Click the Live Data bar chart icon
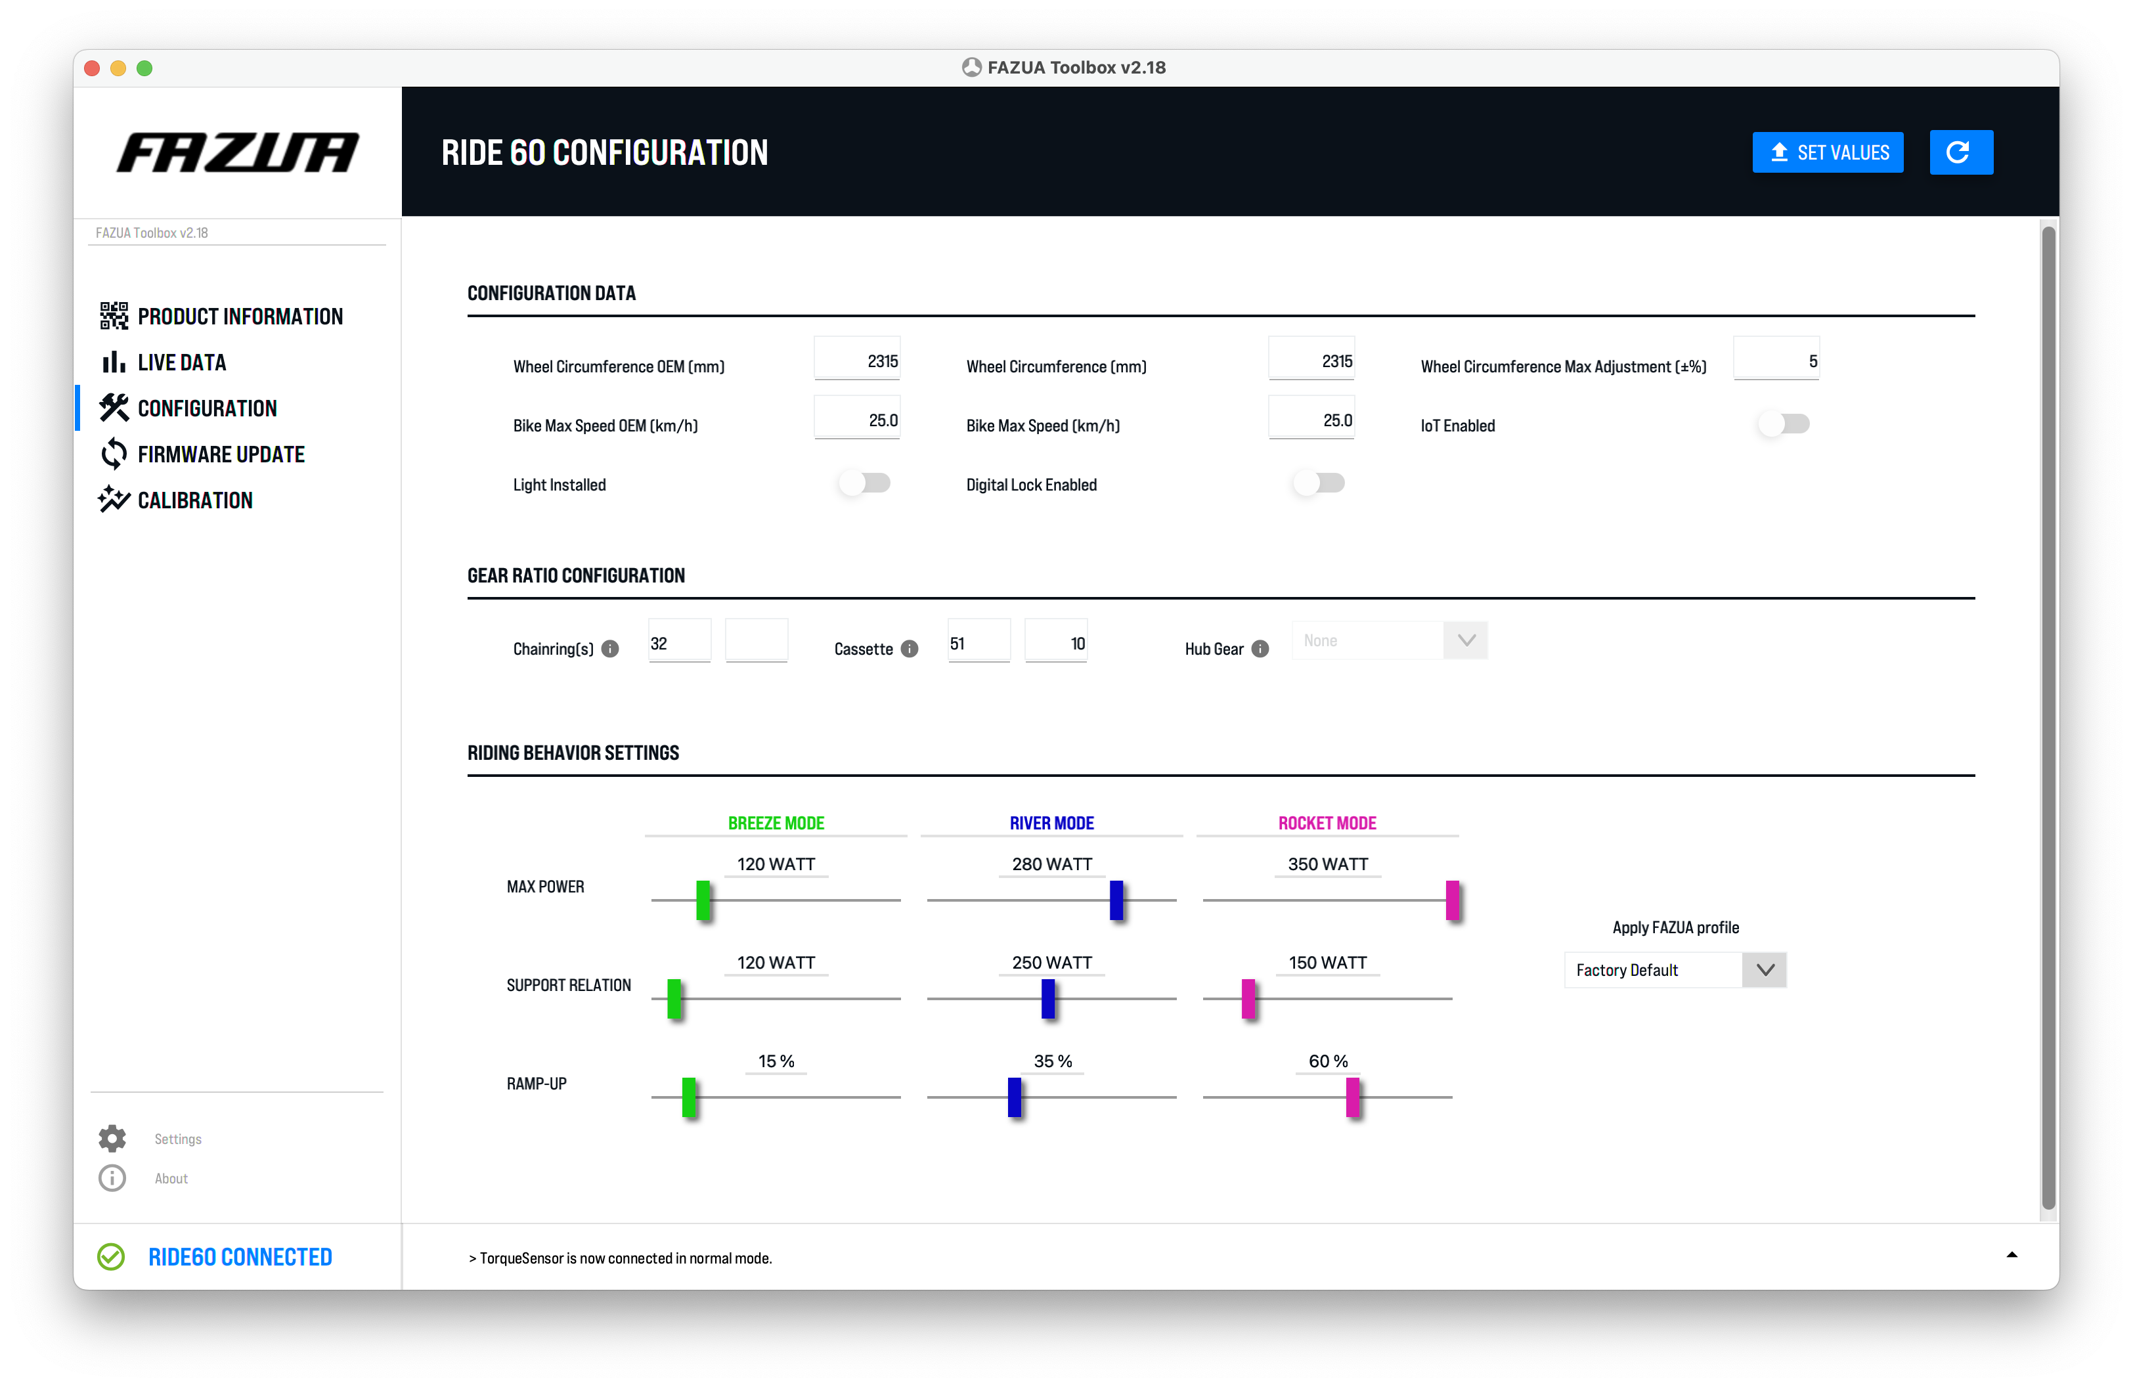This screenshot has width=2133, height=1387. 114,362
